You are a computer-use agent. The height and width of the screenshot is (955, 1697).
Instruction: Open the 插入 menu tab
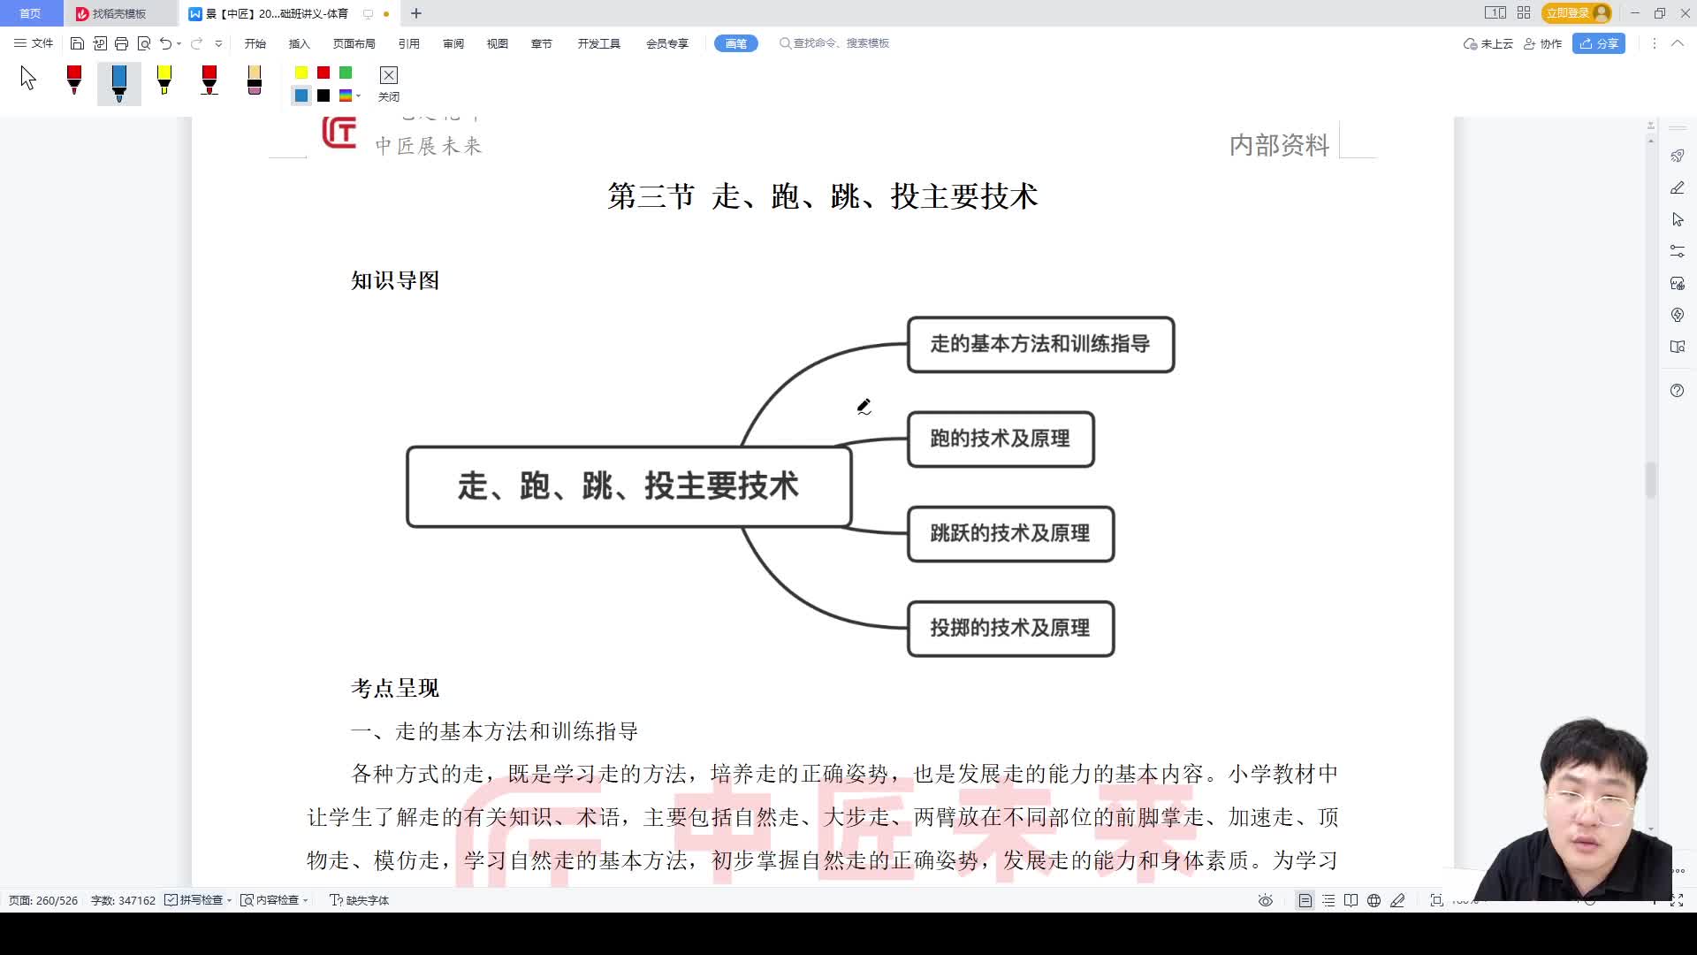tap(298, 42)
